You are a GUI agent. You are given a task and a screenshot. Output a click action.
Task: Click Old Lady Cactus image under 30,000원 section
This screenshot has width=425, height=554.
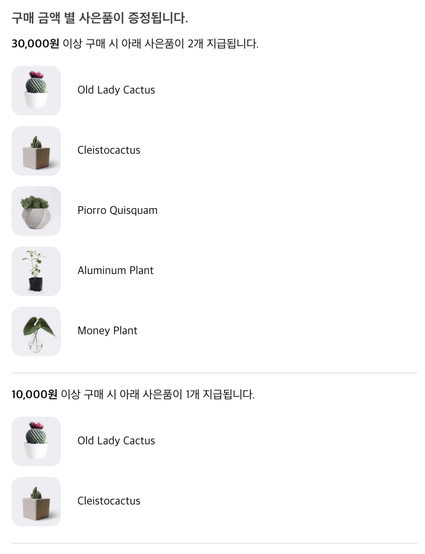pos(36,91)
